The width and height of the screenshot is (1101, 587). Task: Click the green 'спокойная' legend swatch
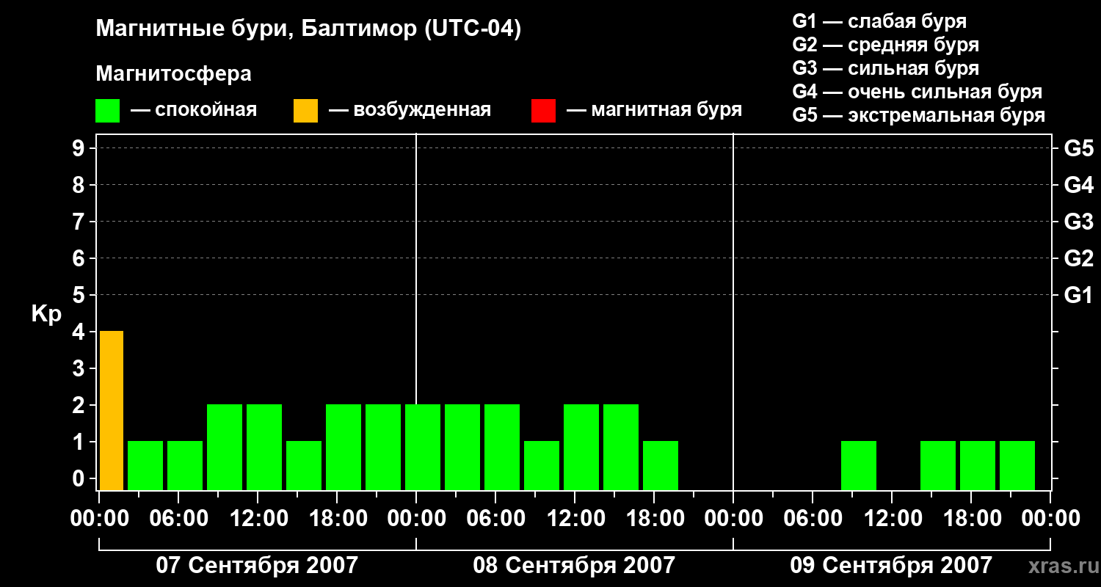[107, 111]
